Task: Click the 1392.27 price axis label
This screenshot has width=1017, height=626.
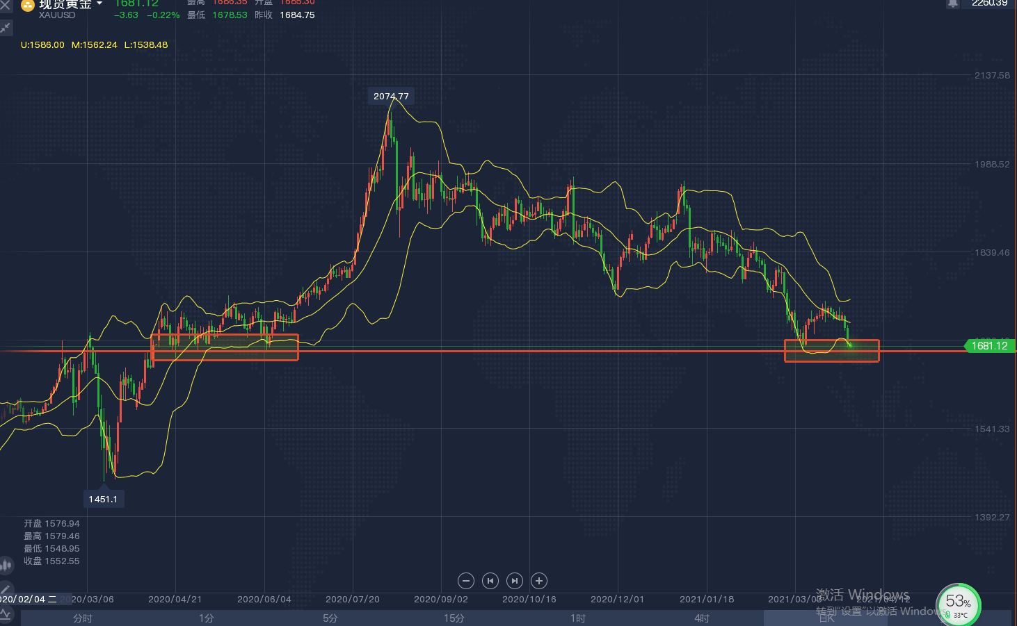Action: pos(992,518)
